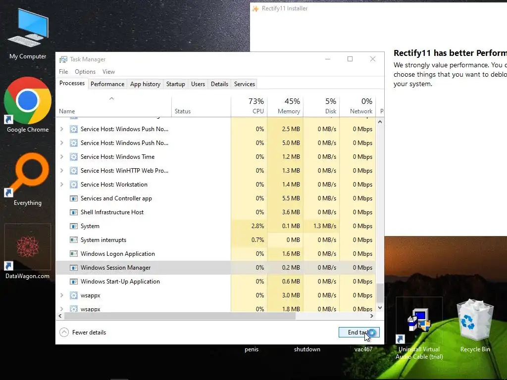Image resolution: width=507 pixels, height=380 pixels.
Task: Click the Windows Logon Application icon
Action: point(74,254)
